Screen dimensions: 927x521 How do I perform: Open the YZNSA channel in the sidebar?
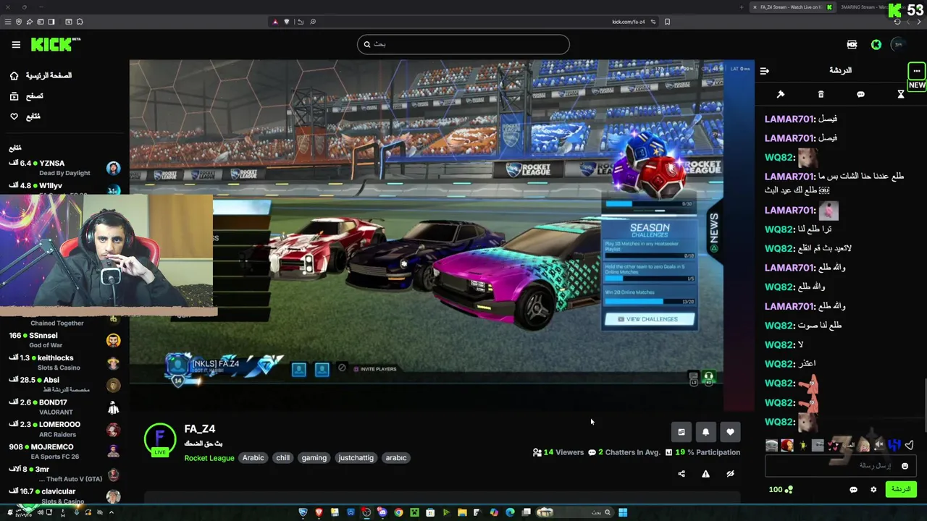coord(64,168)
